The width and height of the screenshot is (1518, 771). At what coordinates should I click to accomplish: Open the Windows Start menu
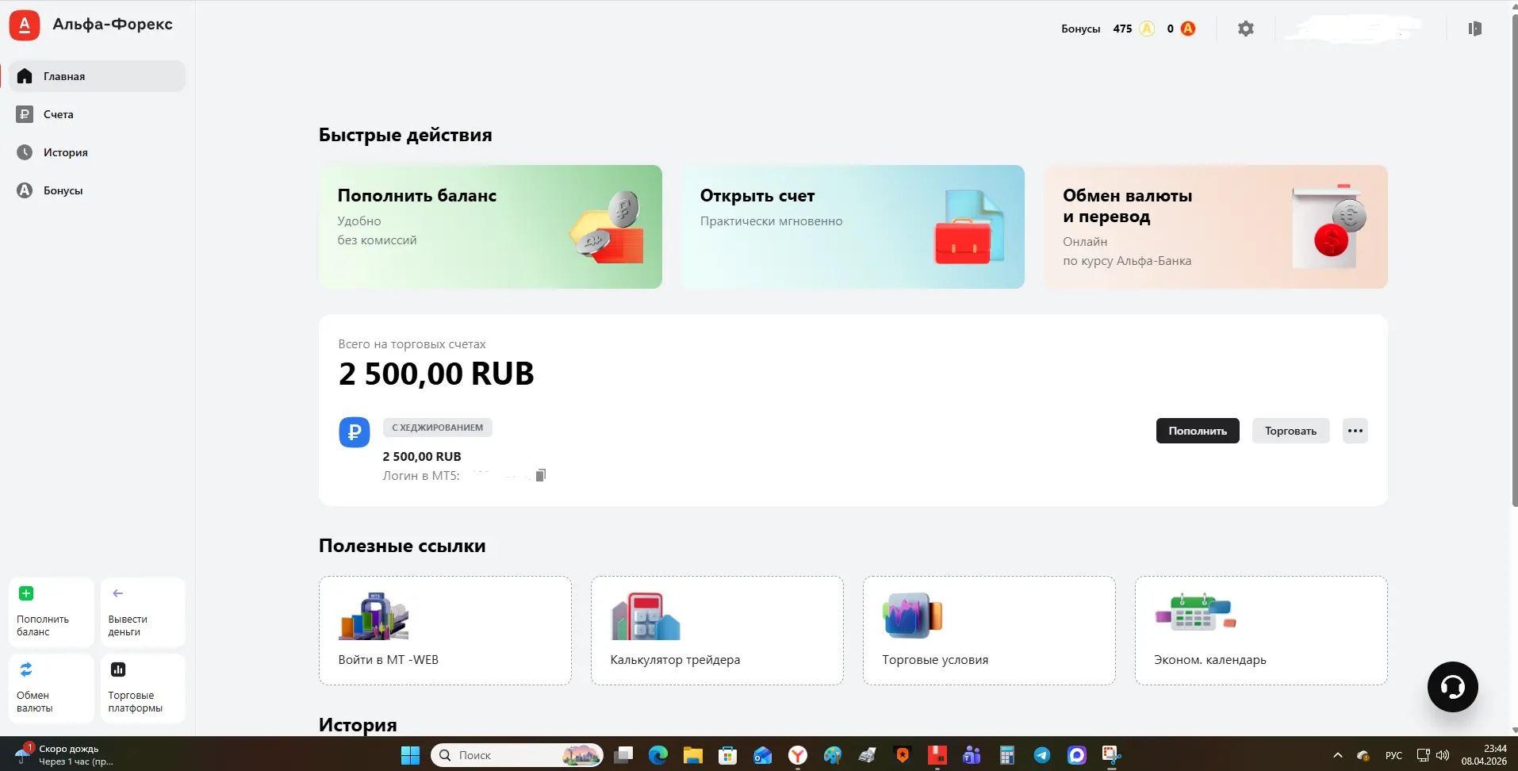410,755
